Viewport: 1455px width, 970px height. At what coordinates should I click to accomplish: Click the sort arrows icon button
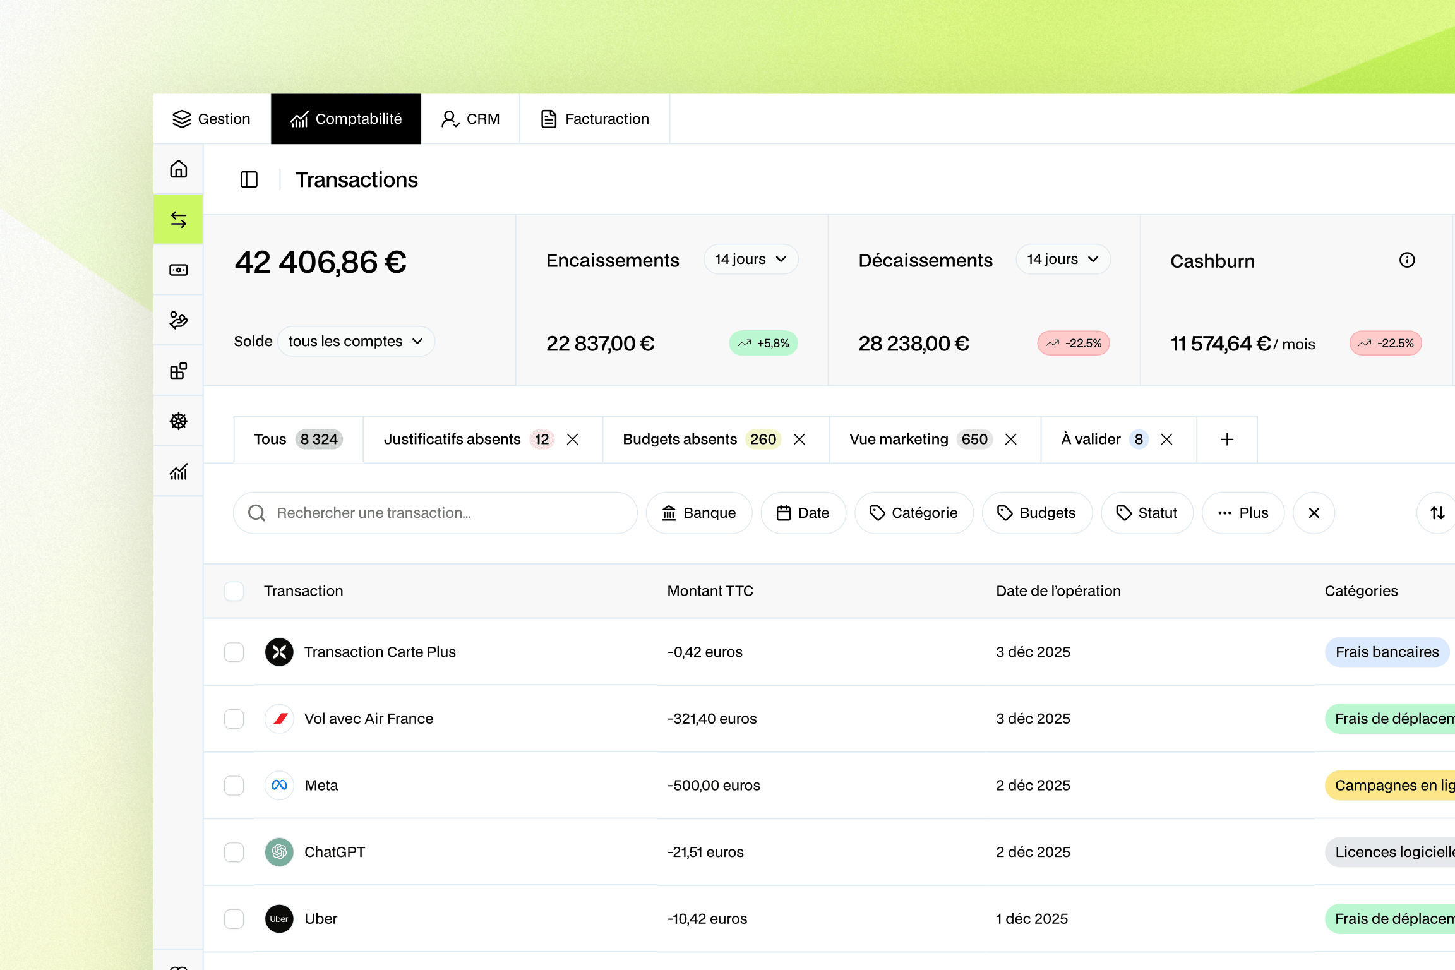coord(1437,513)
